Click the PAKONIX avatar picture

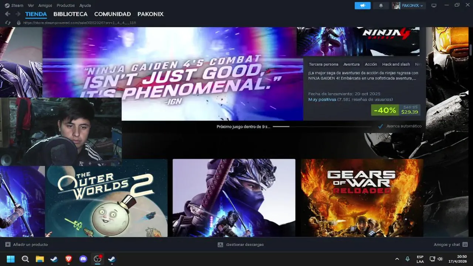coord(396,6)
